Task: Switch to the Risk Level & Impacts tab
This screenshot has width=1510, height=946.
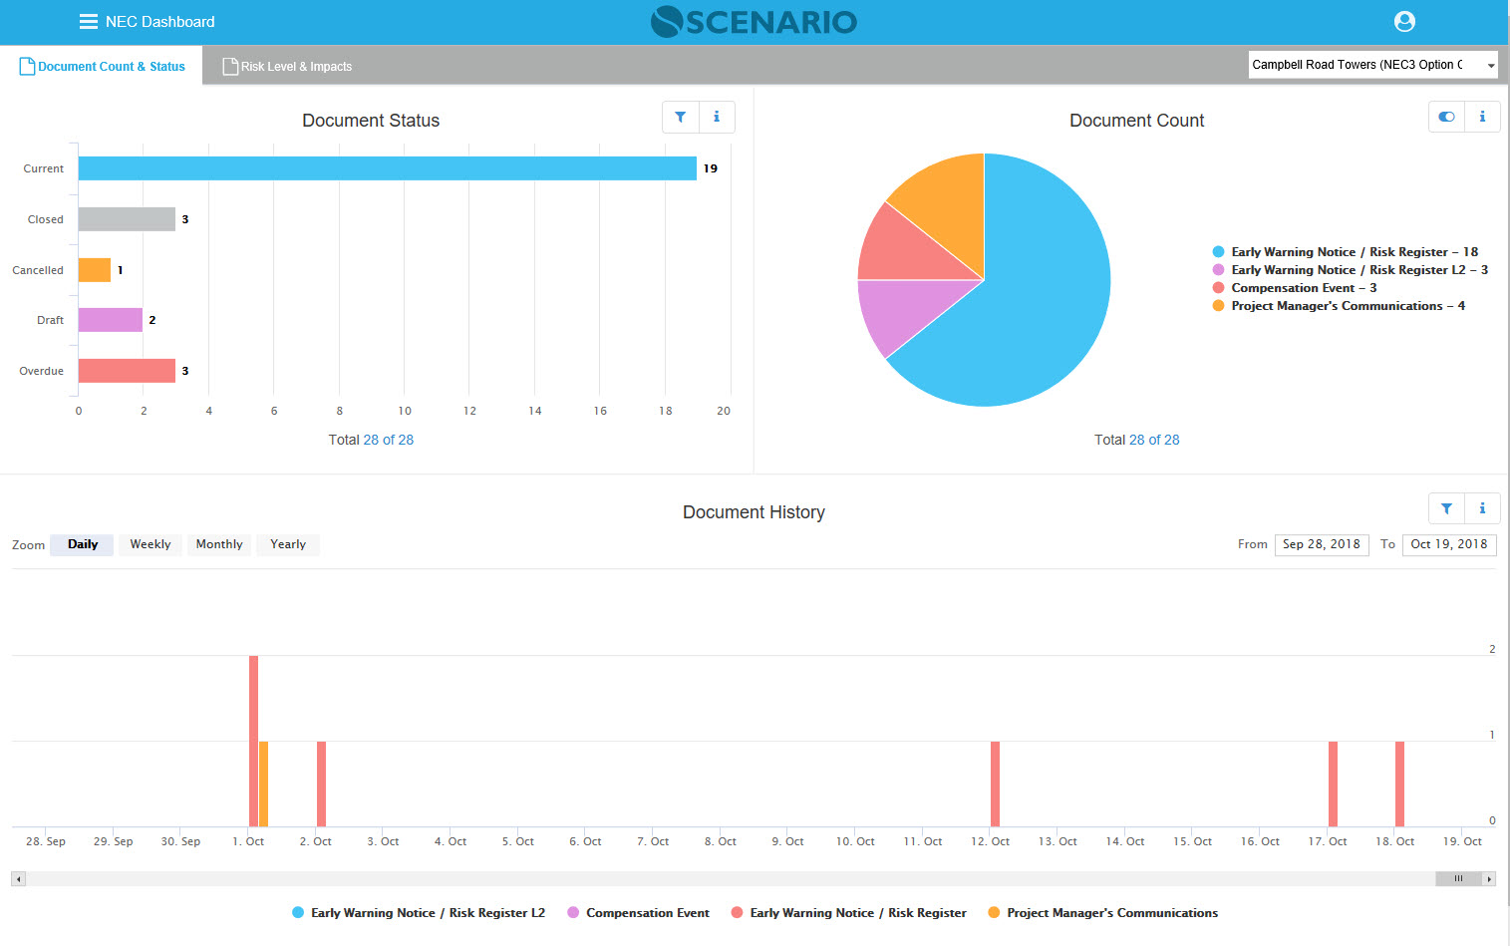Action: (x=287, y=66)
